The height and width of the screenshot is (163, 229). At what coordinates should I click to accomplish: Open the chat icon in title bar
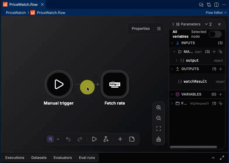coord(201,5)
